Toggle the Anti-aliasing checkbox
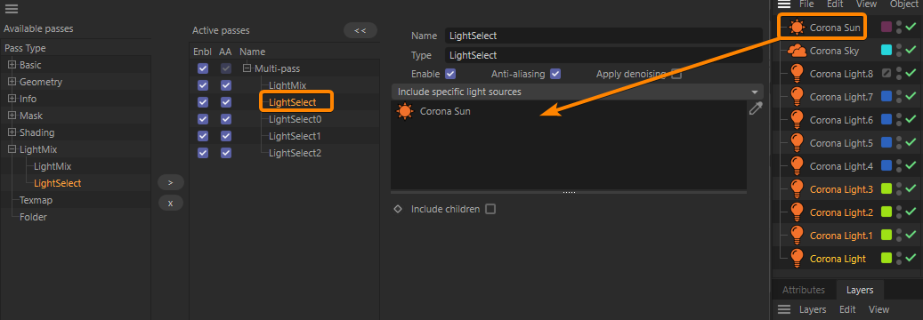 pyautogui.click(x=555, y=74)
